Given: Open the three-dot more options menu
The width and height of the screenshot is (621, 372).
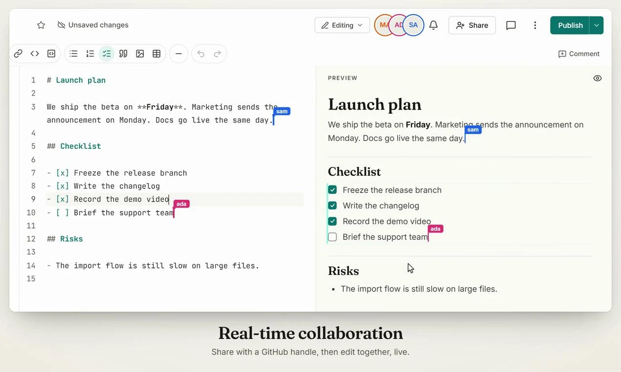Looking at the screenshot, I should (535, 25).
